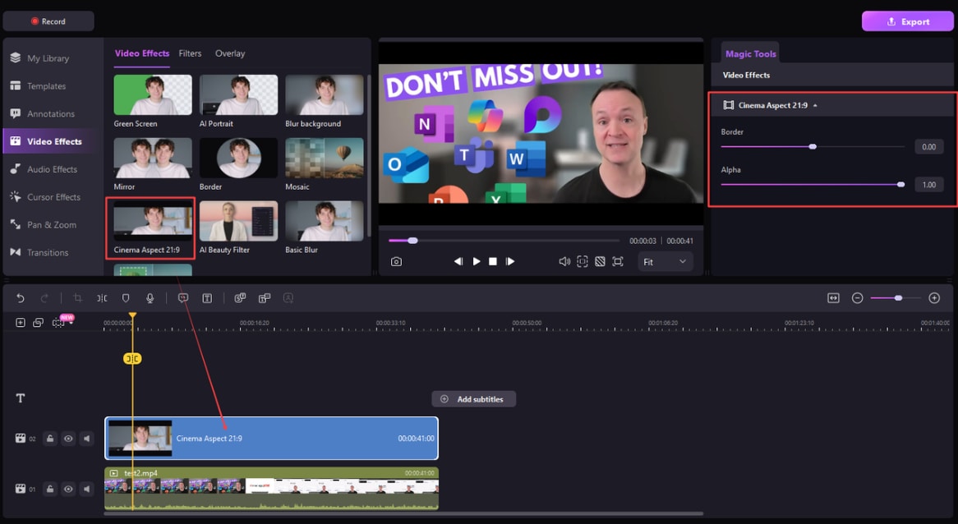Click the dashed square safe-zone icon

coord(583,261)
